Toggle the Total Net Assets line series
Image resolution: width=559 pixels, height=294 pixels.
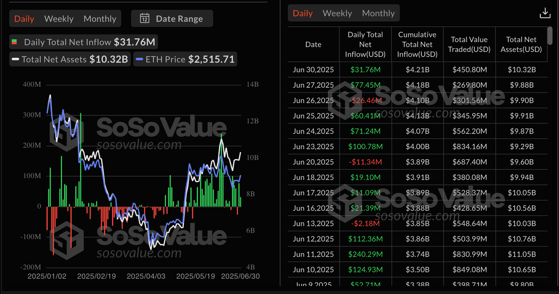point(70,59)
